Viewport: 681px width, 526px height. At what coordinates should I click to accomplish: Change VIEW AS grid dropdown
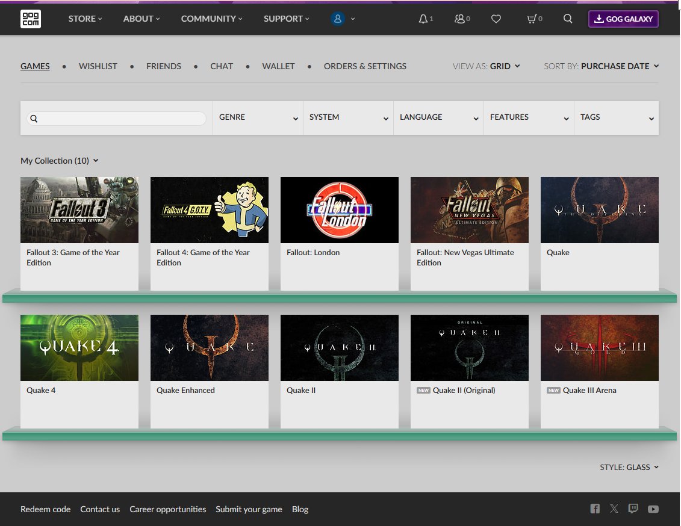tap(487, 66)
